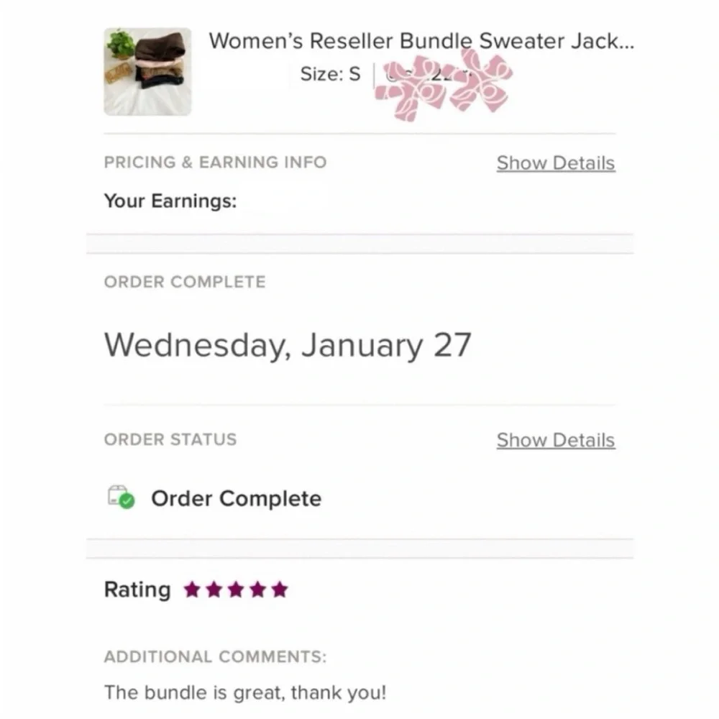The image size is (719, 719).
Task: Open the reseller bundle product thumbnail
Action: (x=147, y=71)
